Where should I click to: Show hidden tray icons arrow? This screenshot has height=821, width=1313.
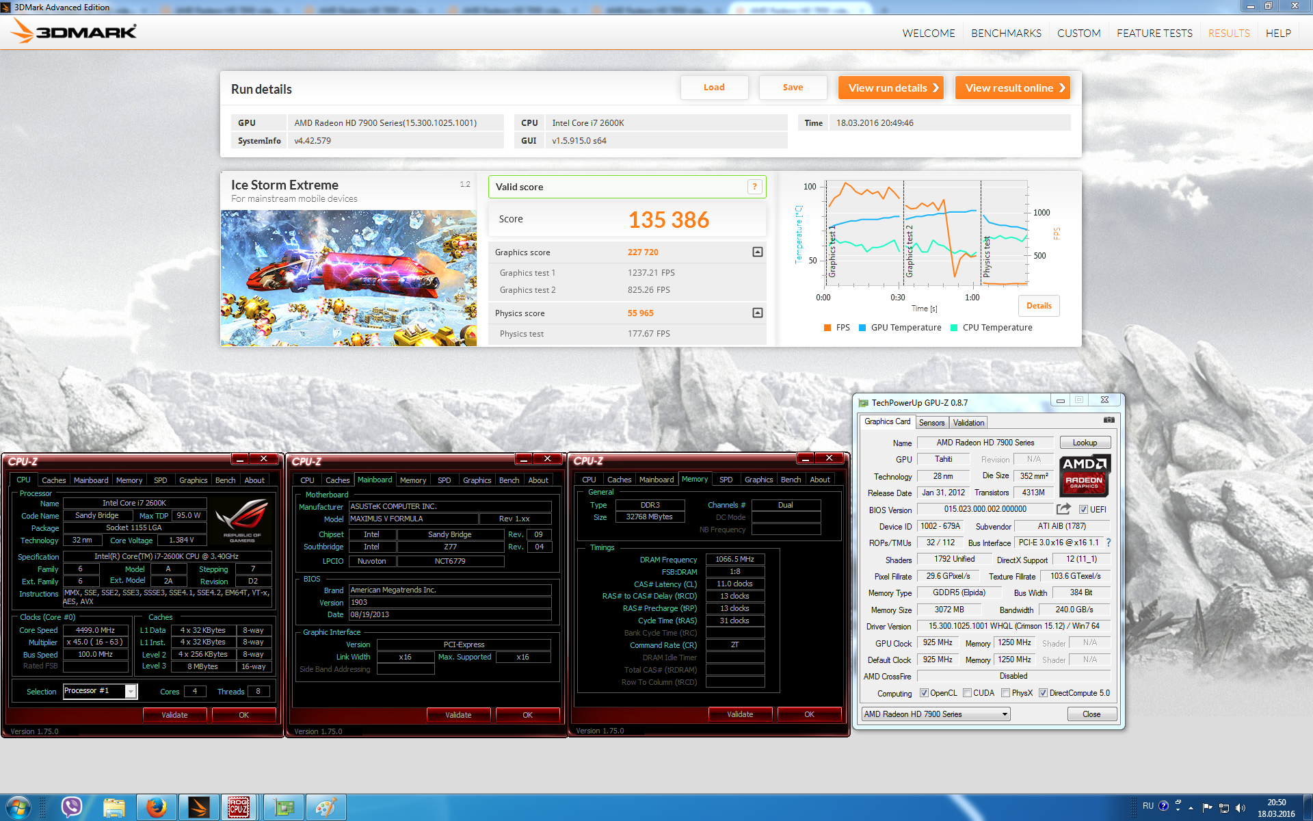click(x=1191, y=808)
